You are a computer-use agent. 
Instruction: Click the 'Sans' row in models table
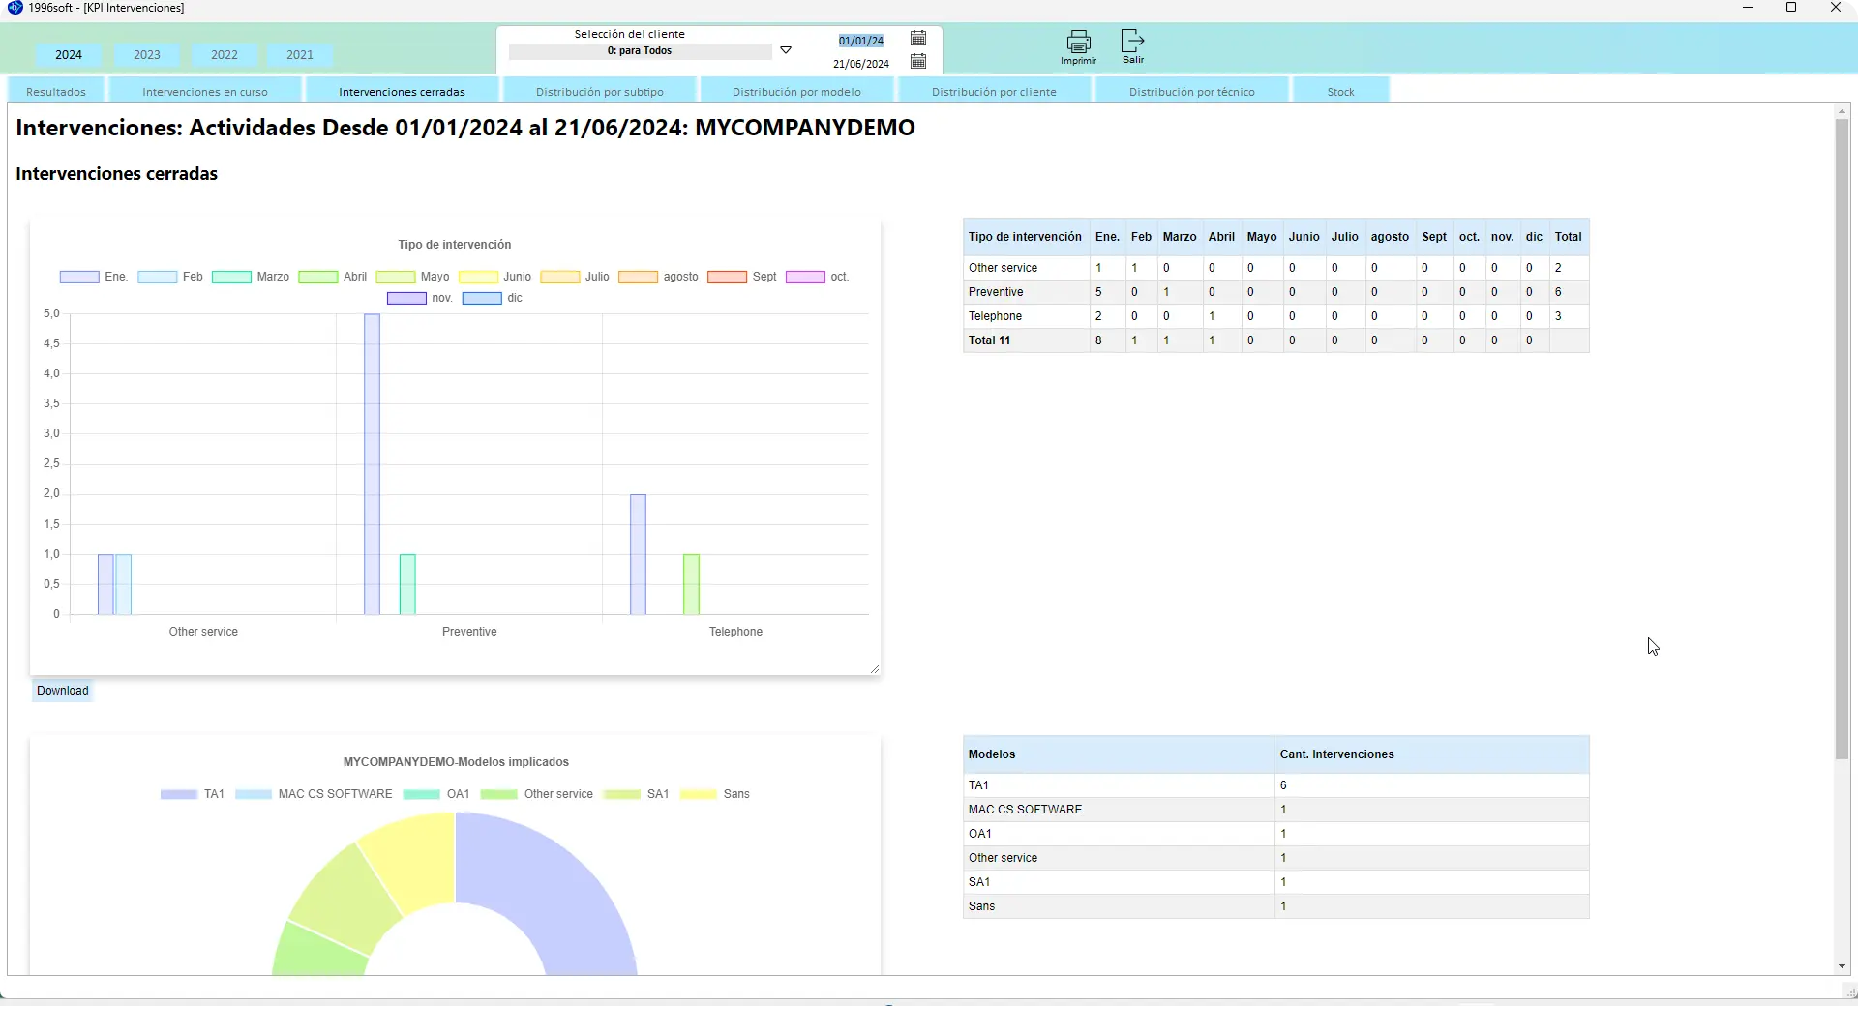[1275, 906]
